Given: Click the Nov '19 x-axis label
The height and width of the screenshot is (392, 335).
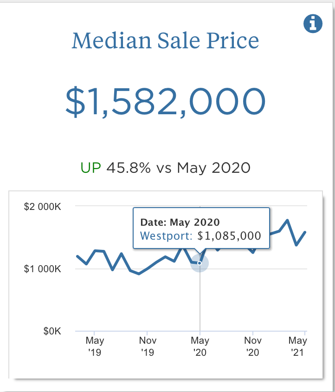Looking at the screenshot, I should point(147,346).
